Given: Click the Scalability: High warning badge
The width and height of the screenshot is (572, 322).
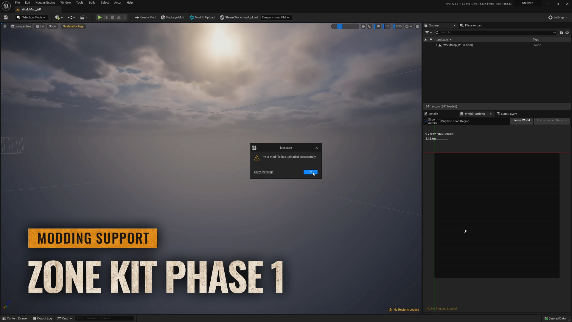Looking at the screenshot, I should 74,26.
